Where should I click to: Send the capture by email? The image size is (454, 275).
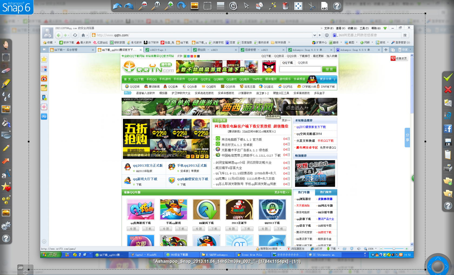(448, 103)
